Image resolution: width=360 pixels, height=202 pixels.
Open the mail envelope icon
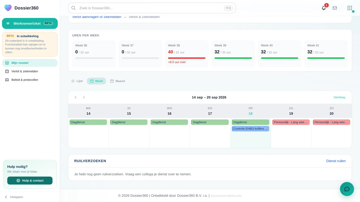[x=335, y=8]
